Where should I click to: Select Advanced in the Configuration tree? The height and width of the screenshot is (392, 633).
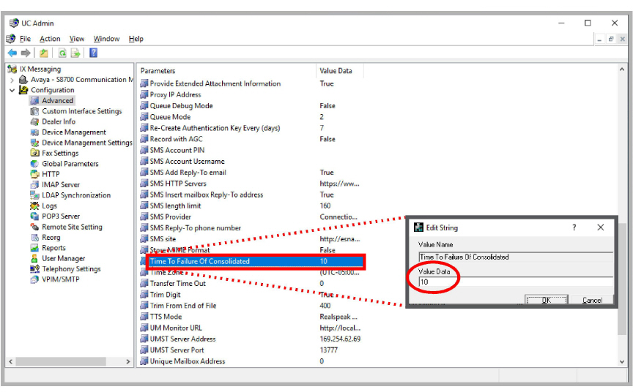point(57,101)
